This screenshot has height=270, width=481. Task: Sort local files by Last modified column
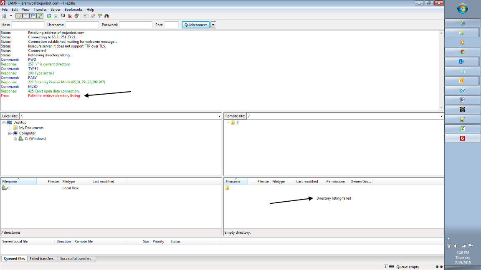[x=109, y=182]
